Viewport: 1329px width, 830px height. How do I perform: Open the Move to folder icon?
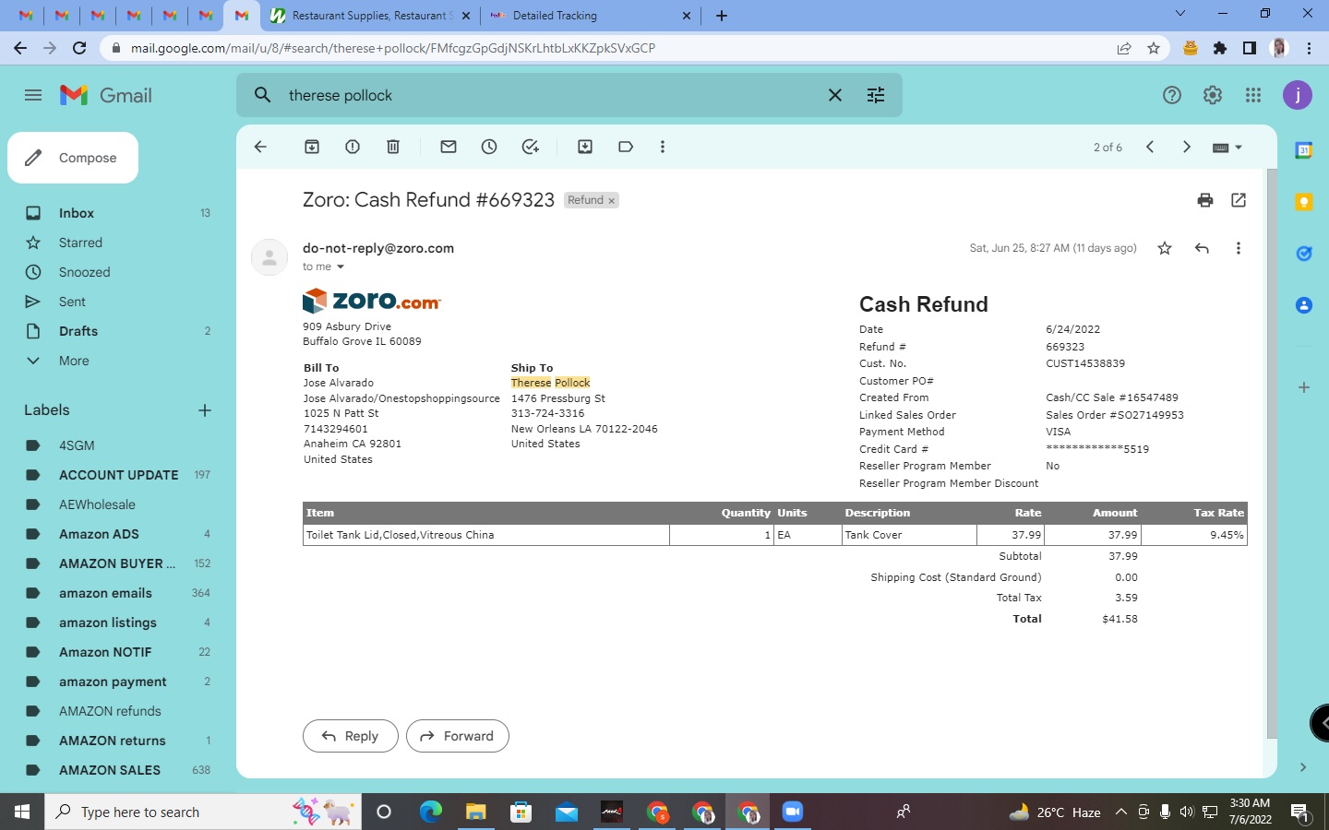585,147
